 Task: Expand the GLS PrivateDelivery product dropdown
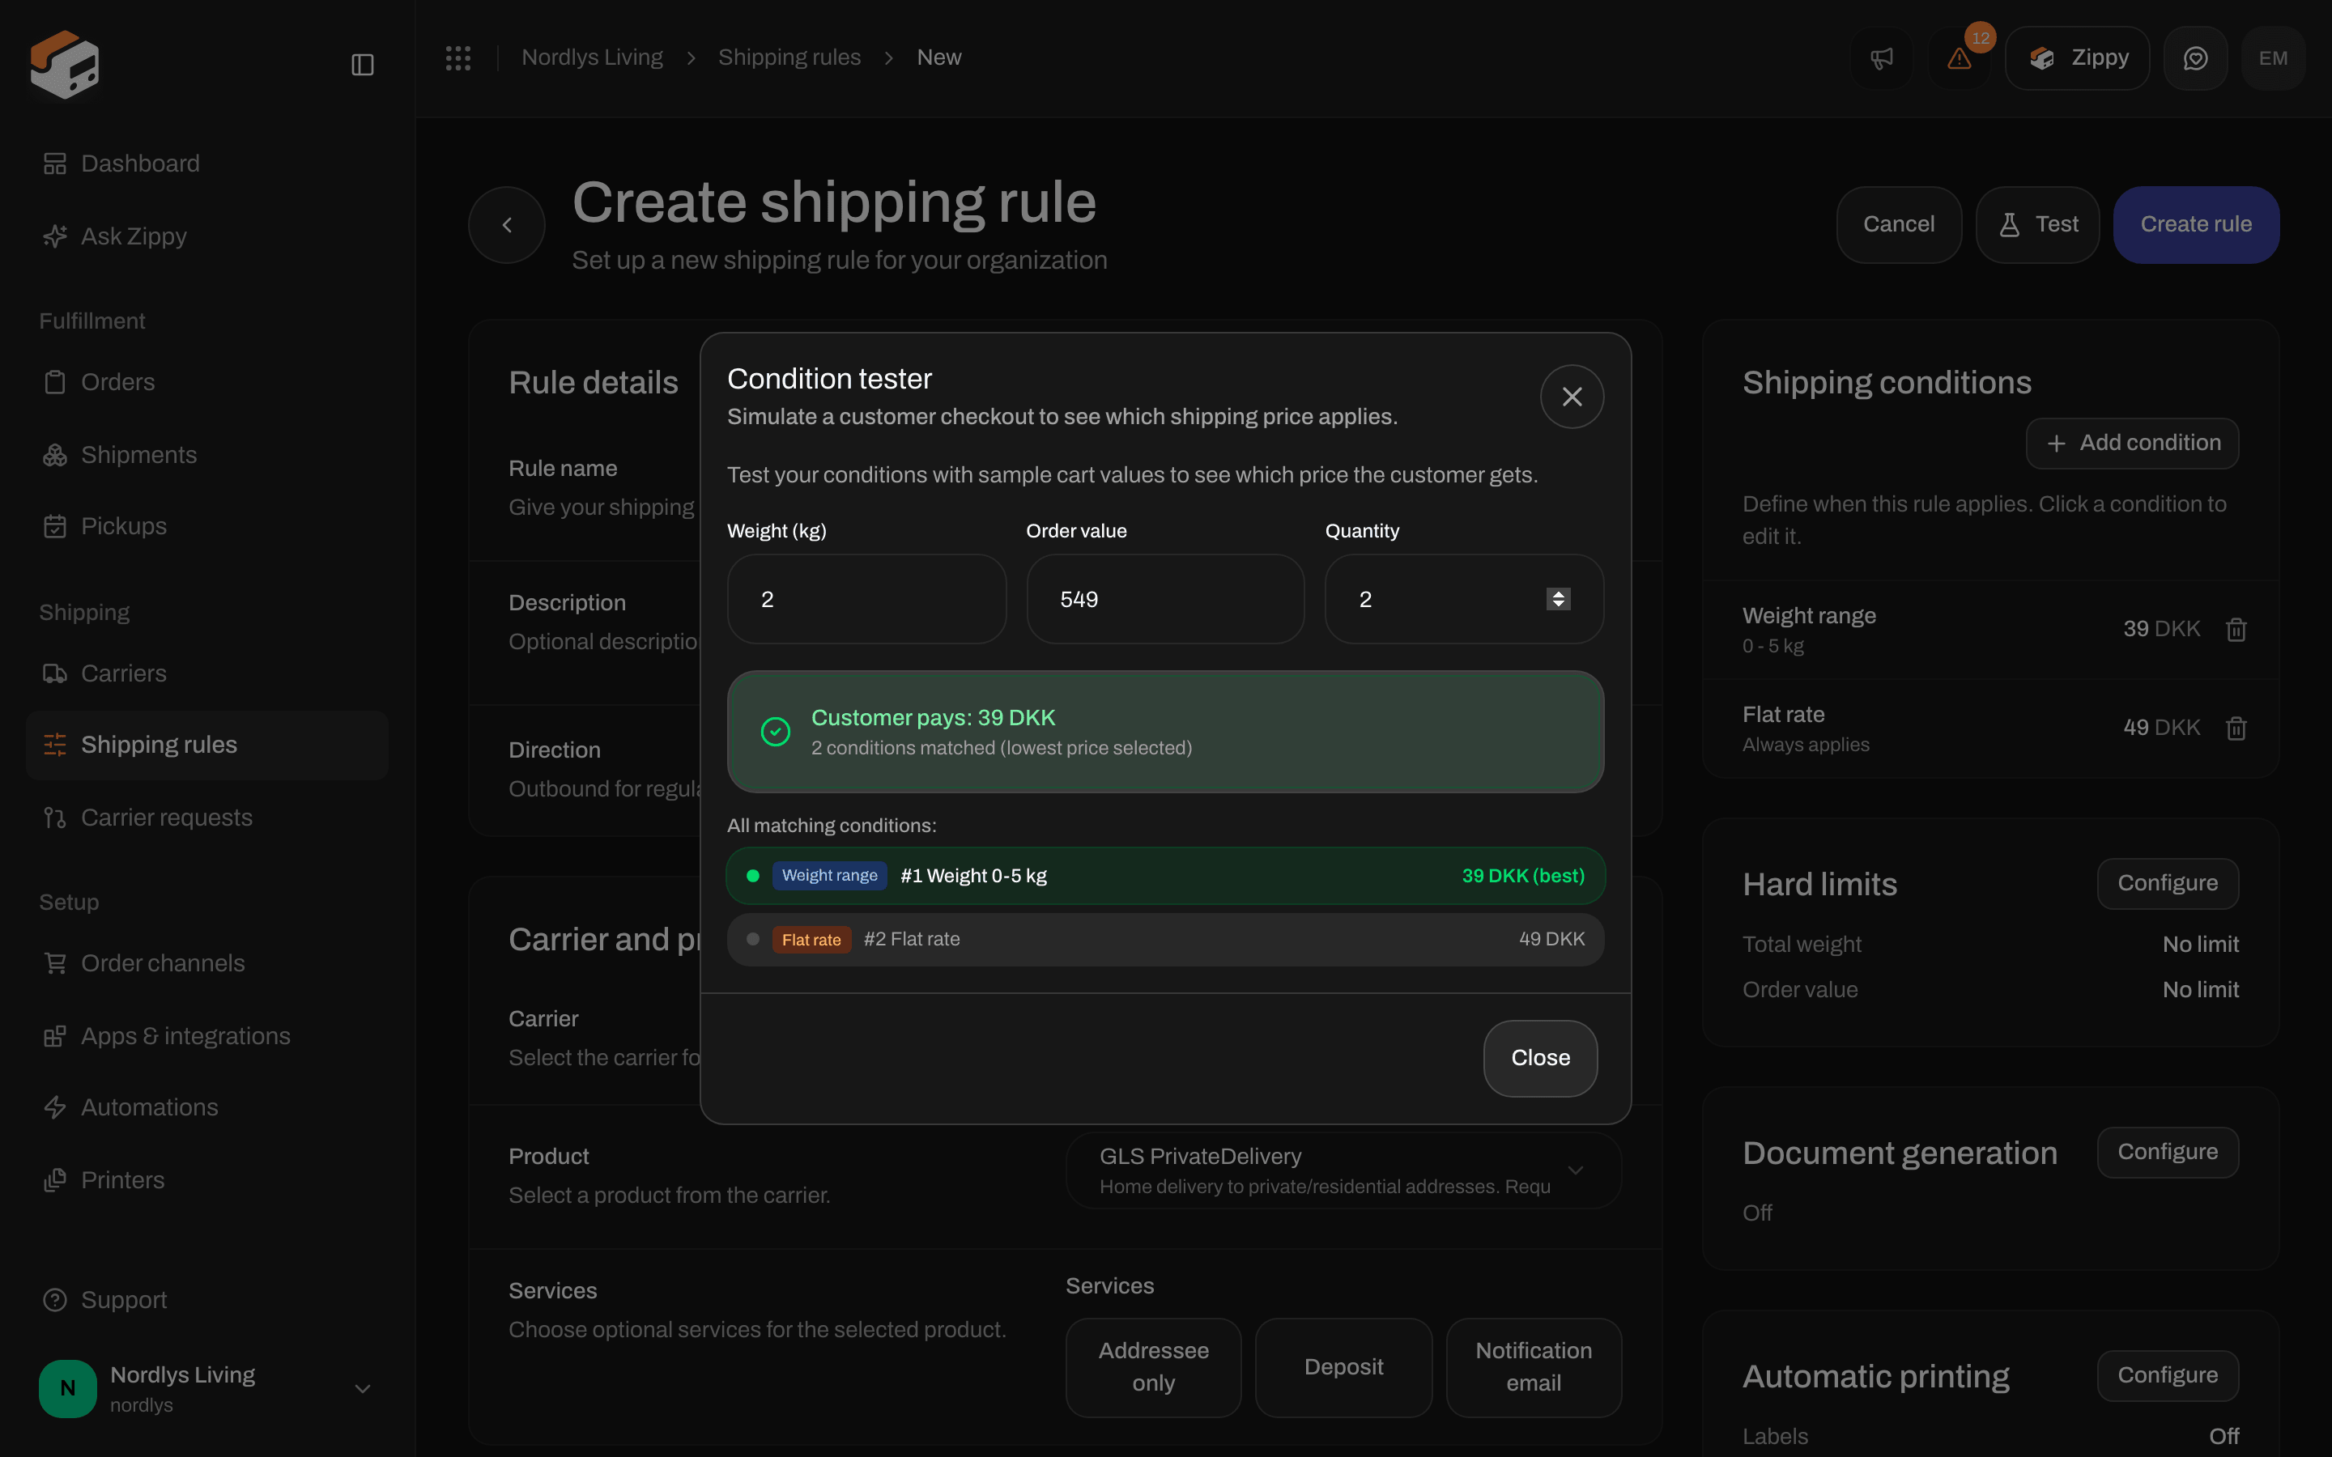(x=1343, y=1170)
